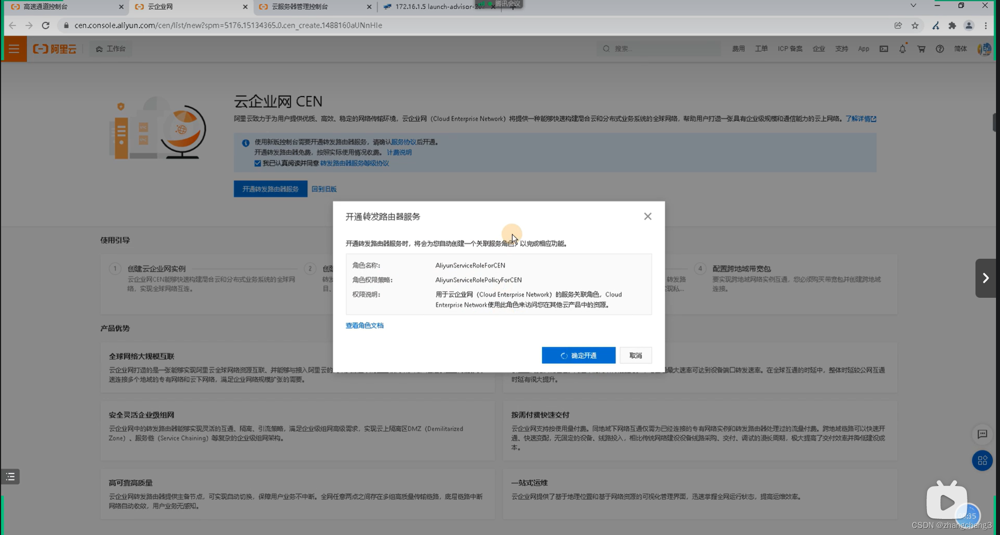This screenshot has height=535, width=1000.
Task: Open the browser share icon in address bar
Action: [898, 25]
